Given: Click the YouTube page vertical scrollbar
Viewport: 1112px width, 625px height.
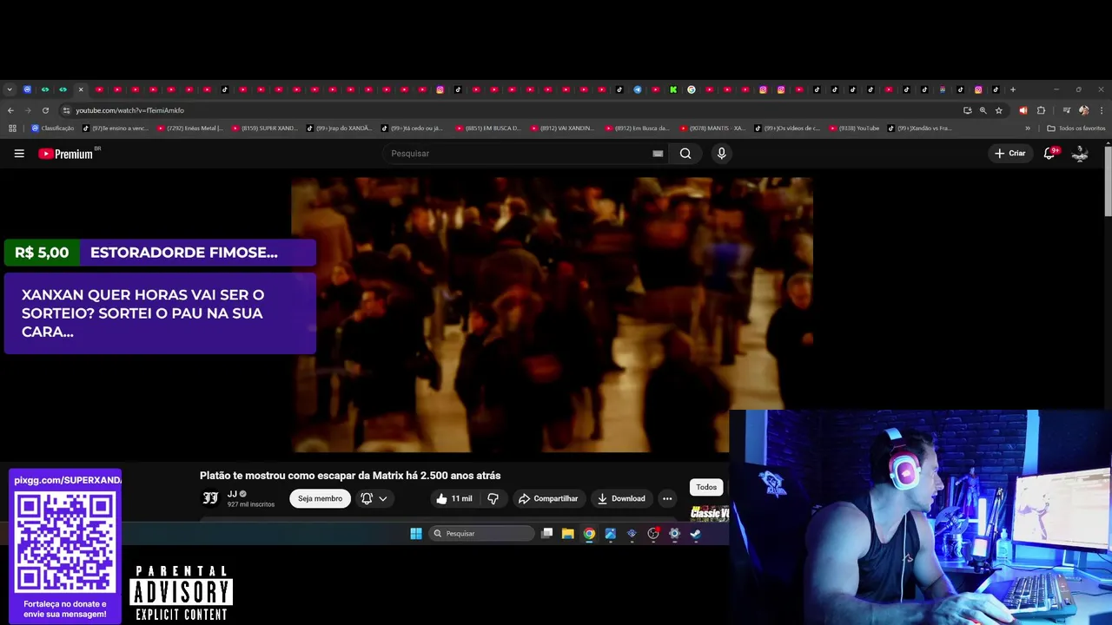Looking at the screenshot, I should [1108, 181].
